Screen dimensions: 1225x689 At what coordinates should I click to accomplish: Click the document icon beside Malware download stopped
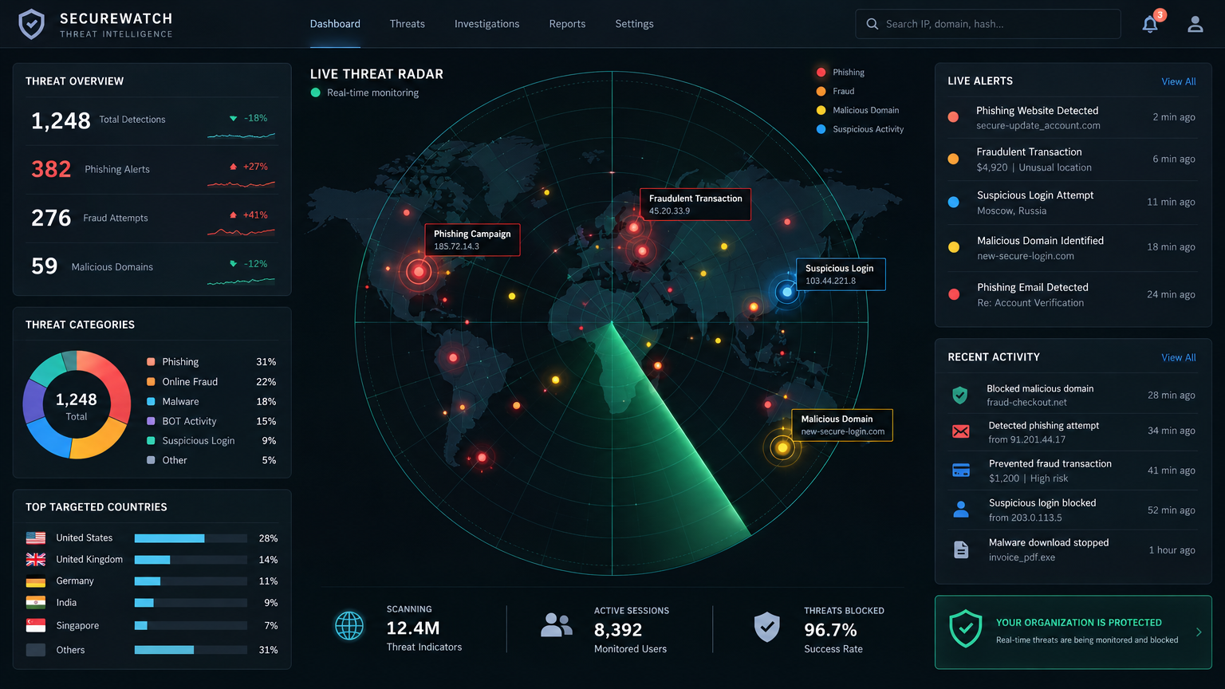pyautogui.click(x=961, y=549)
